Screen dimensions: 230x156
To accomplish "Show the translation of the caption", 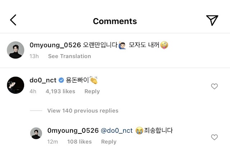I will point(69,56).
